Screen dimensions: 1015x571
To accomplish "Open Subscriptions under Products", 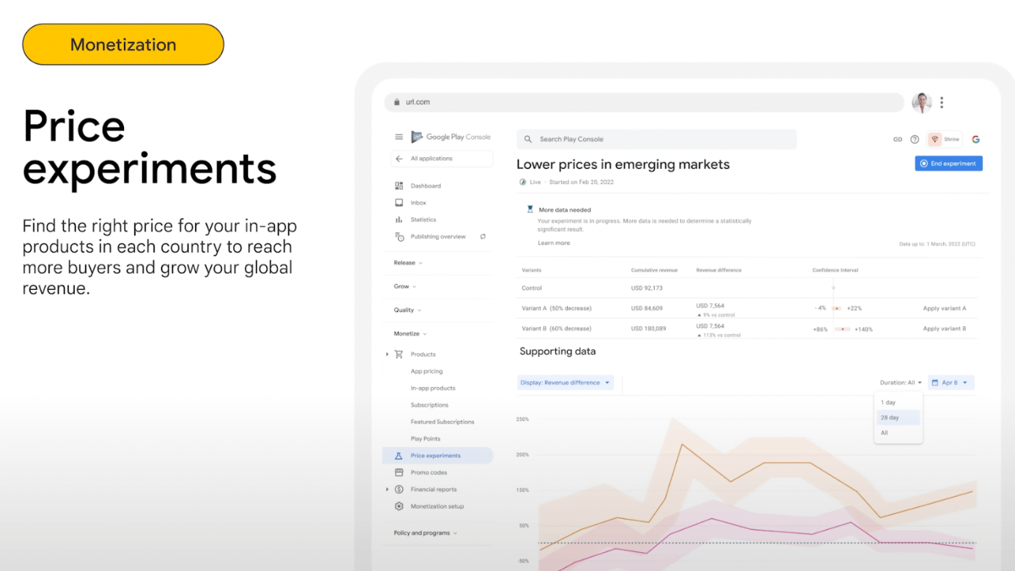I will click(x=429, y=405).
